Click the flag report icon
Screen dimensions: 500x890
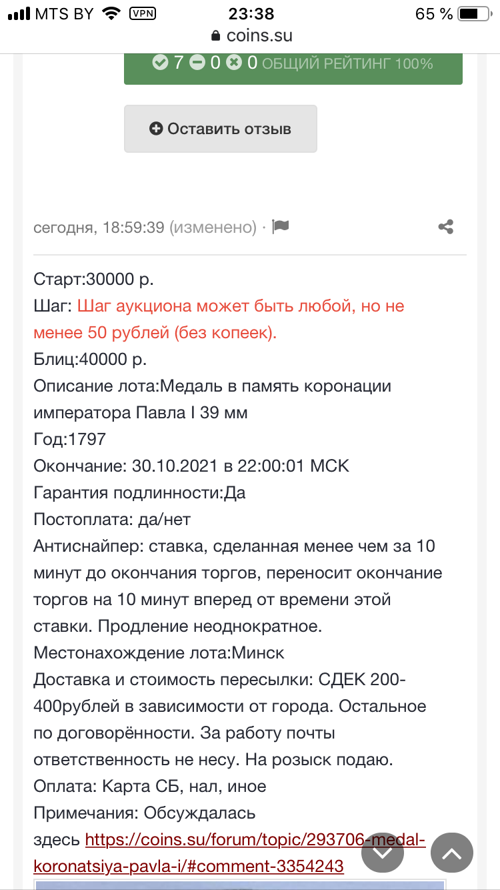[x=281, y=227]
